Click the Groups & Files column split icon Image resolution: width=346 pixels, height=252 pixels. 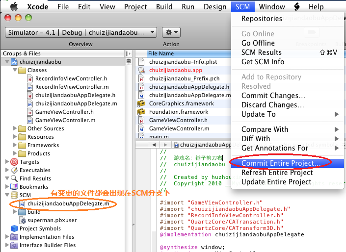pos(128,53)
